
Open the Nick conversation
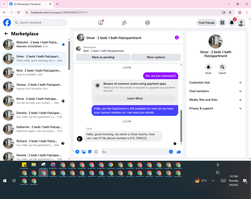point(34,73)
